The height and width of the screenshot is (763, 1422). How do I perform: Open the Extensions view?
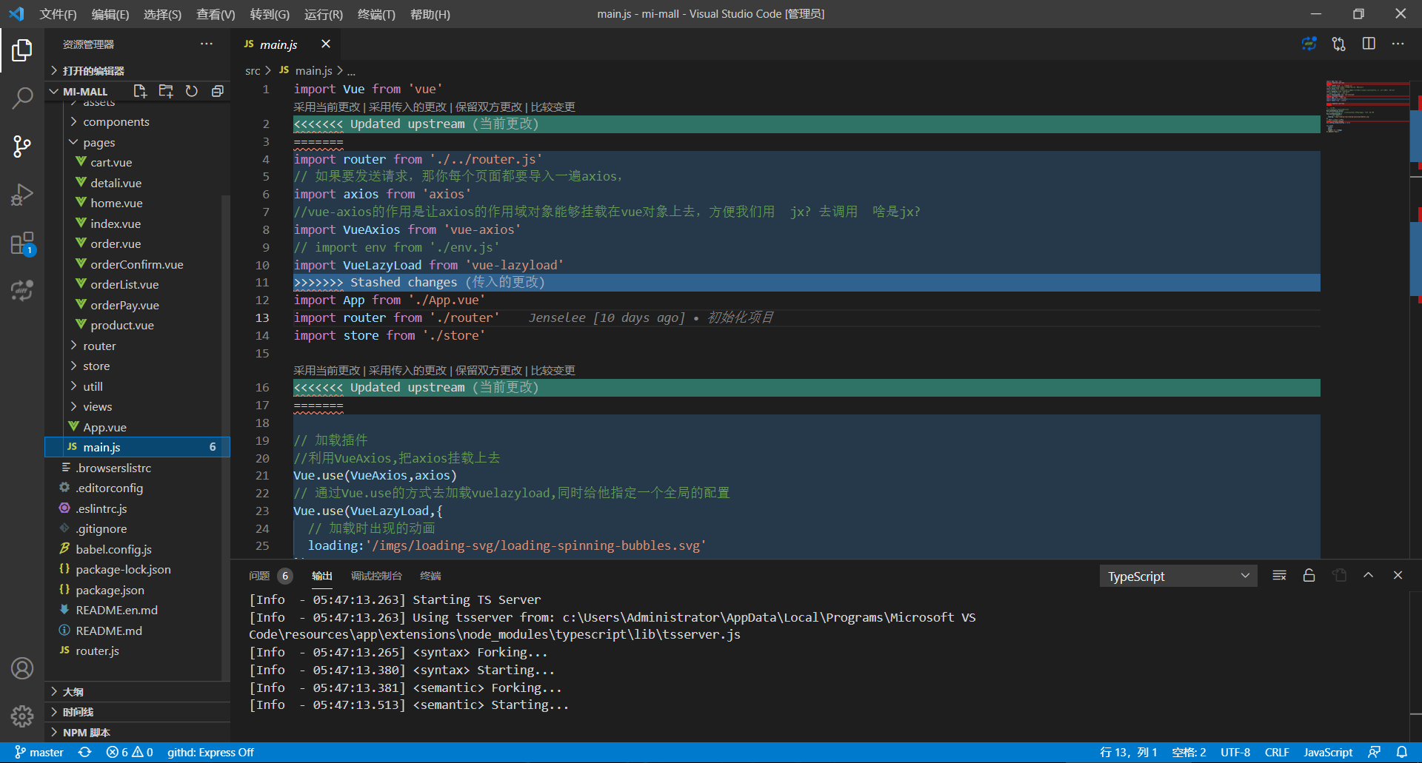[22, 243]
